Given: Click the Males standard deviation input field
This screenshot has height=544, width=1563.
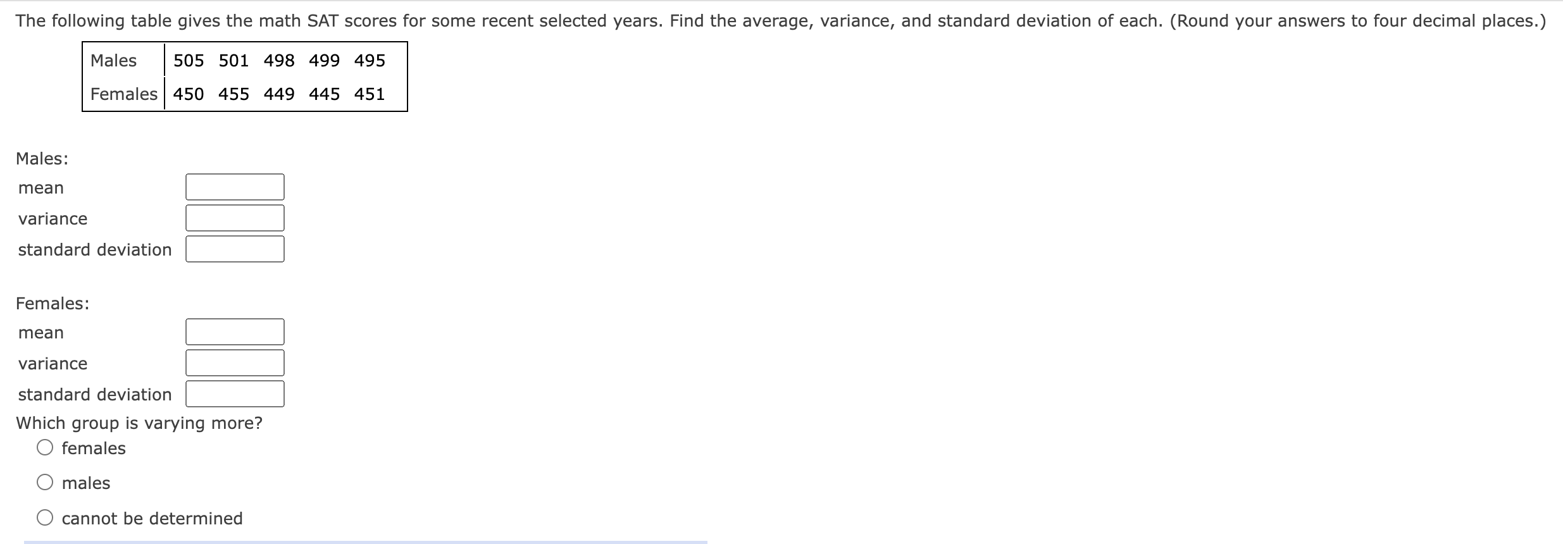Looking at the screenshot, I should pos(234,249).
